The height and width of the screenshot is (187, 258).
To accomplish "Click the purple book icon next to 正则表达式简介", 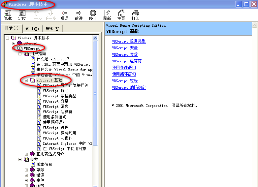I will point(32,154).
